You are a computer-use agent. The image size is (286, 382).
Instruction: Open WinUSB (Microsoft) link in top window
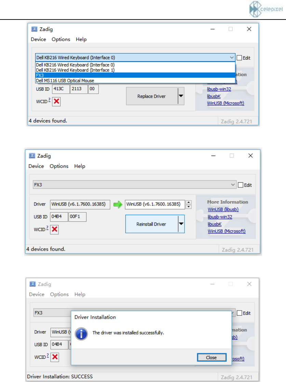(226, 103)
